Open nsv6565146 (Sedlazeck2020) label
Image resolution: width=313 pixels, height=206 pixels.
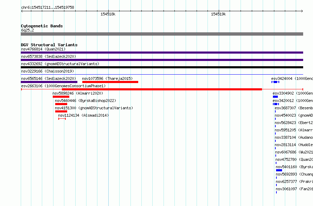(x=49, y=78)
